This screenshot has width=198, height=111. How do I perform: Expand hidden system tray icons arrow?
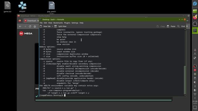click(x=195, y=98)
